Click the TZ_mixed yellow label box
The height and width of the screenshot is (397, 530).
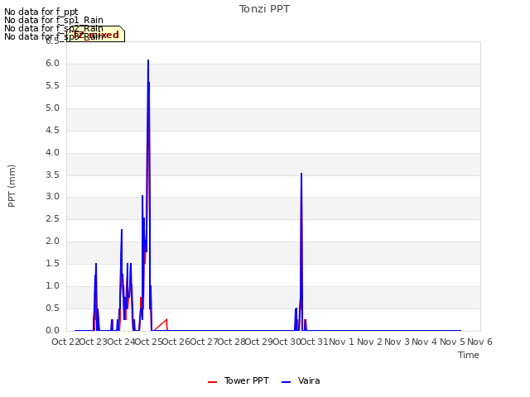[96, 34]
